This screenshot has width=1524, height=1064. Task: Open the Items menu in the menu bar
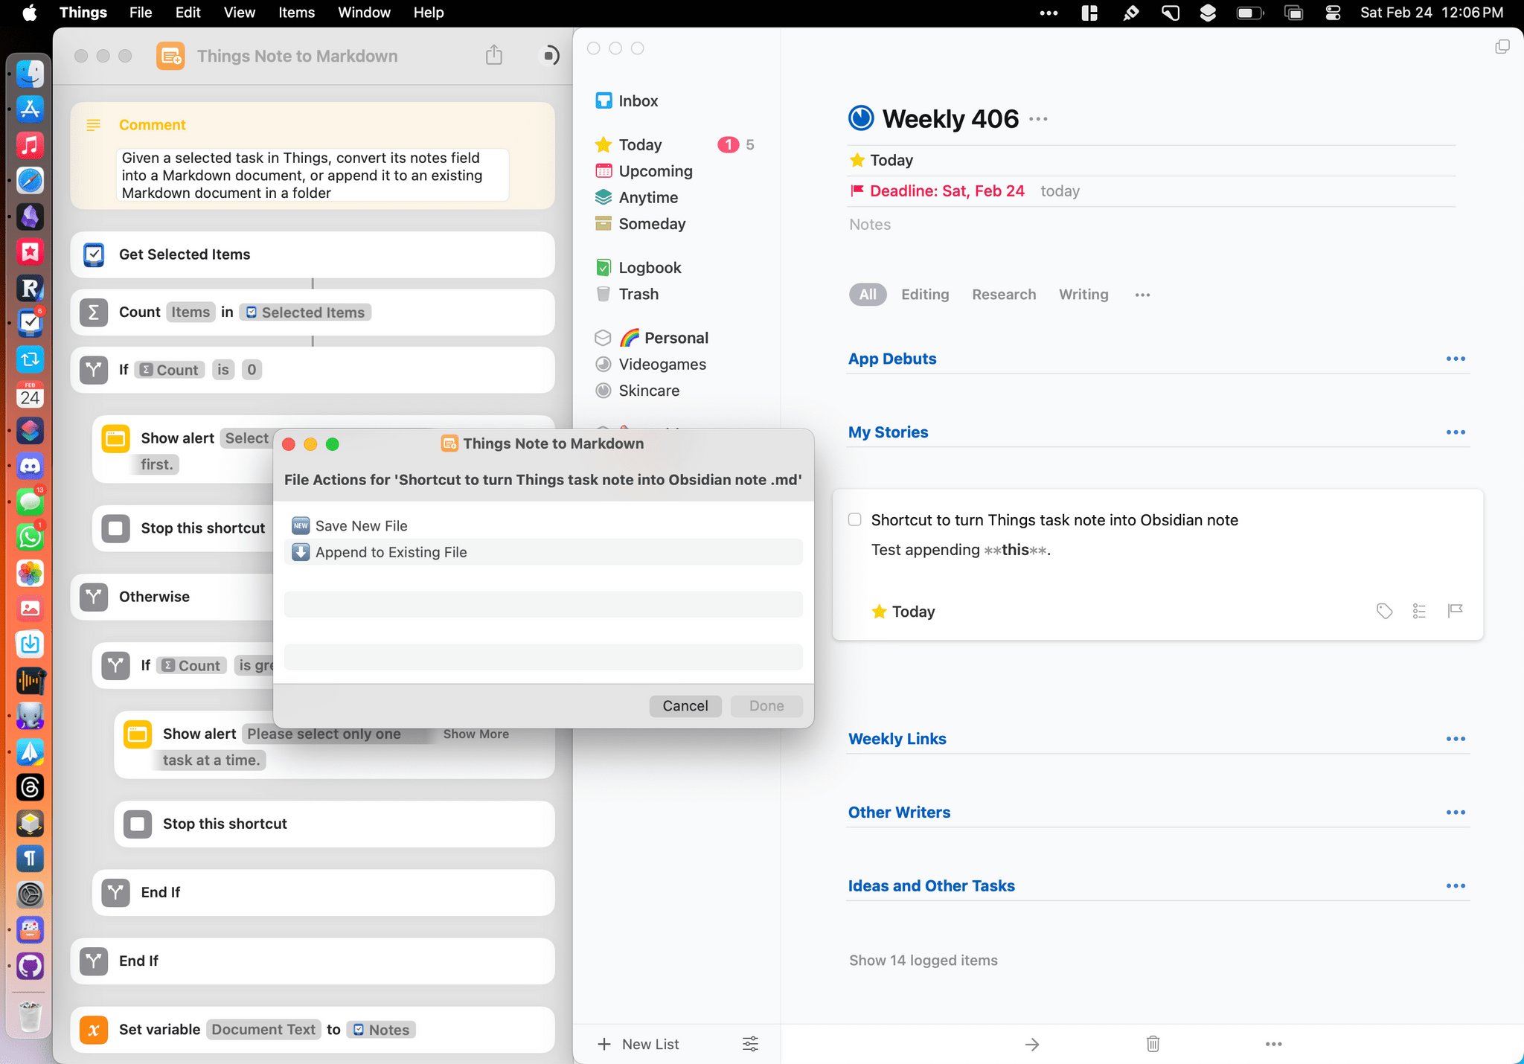pos(296,13)
